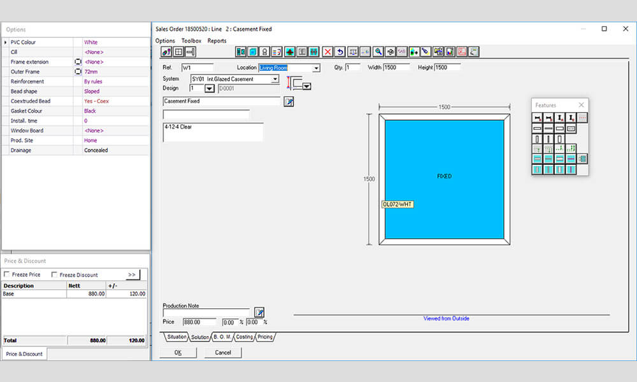Select the red X delete icon on toolbar

(x=327, y=52)
